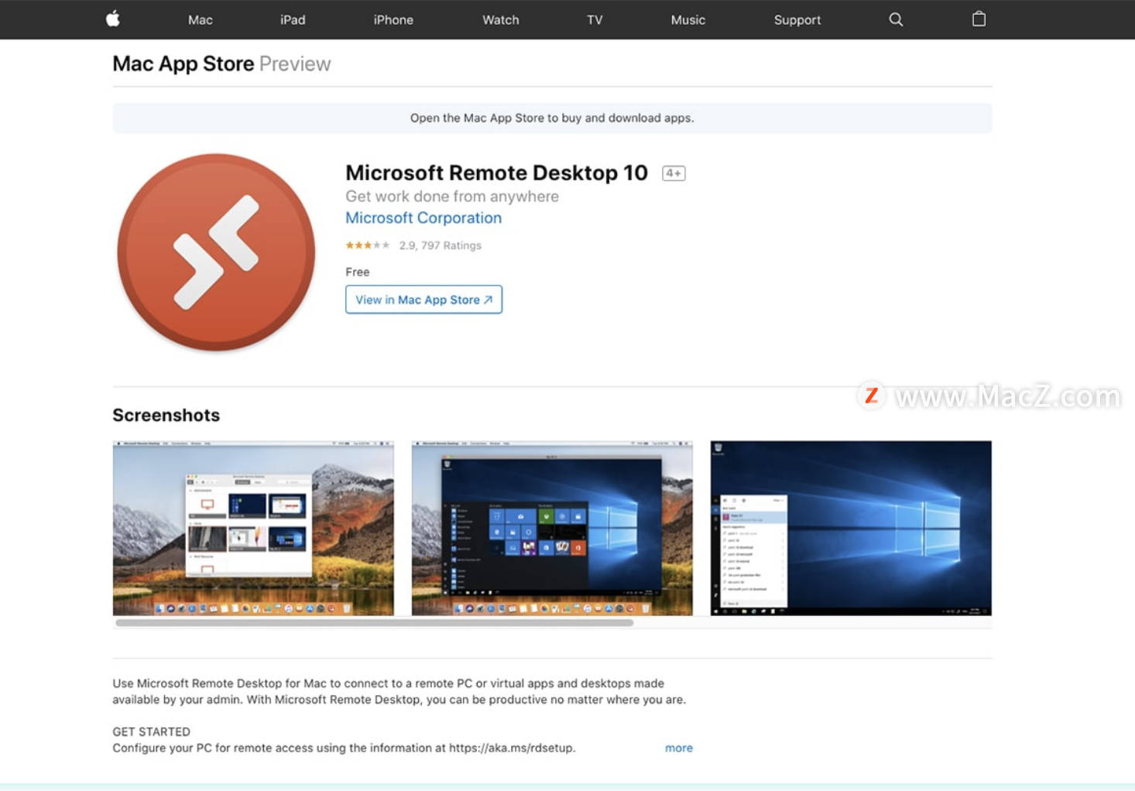Expand description with the more link

(x=679, y=748)
